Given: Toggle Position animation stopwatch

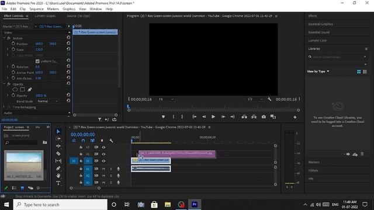Looking at the screenshot, I should click(13, 44).
